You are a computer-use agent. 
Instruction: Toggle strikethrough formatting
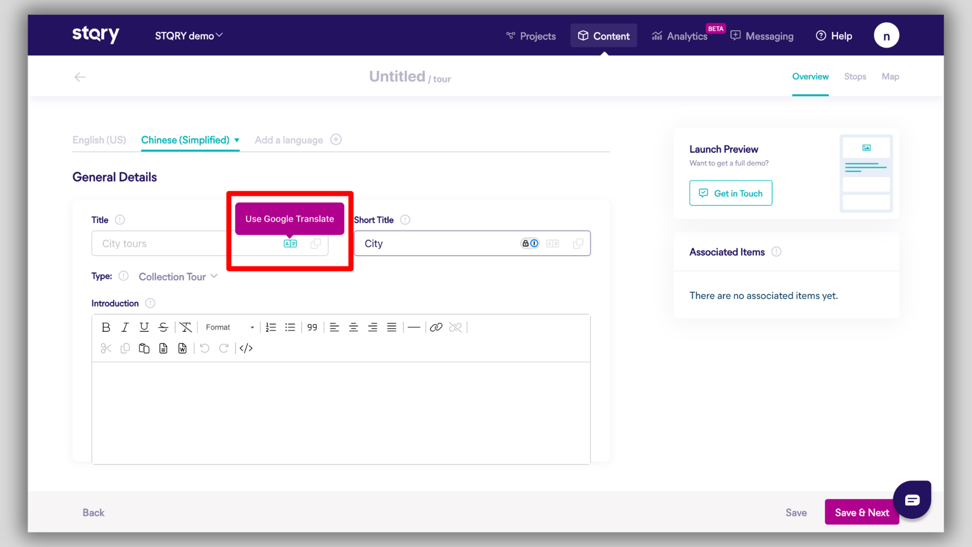click(163, 327)
